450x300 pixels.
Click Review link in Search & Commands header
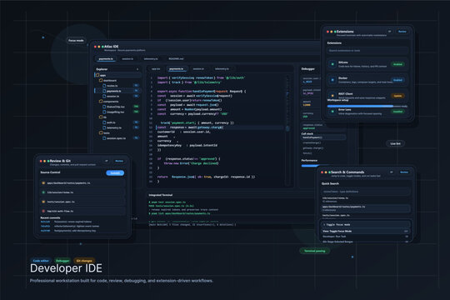coord(404,172)
